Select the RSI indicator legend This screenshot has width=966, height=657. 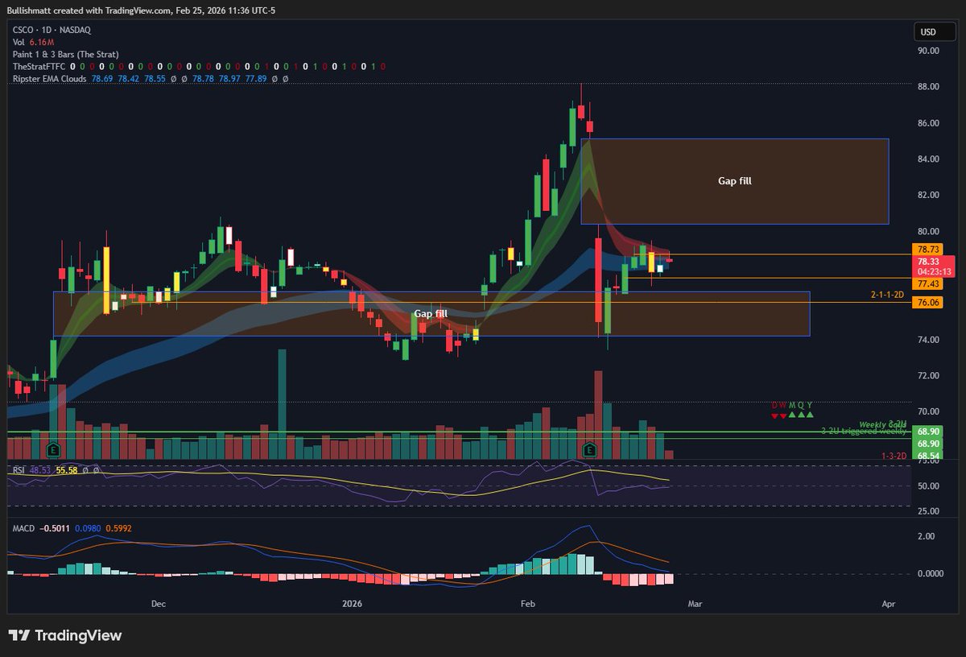(x=55, y=469)
